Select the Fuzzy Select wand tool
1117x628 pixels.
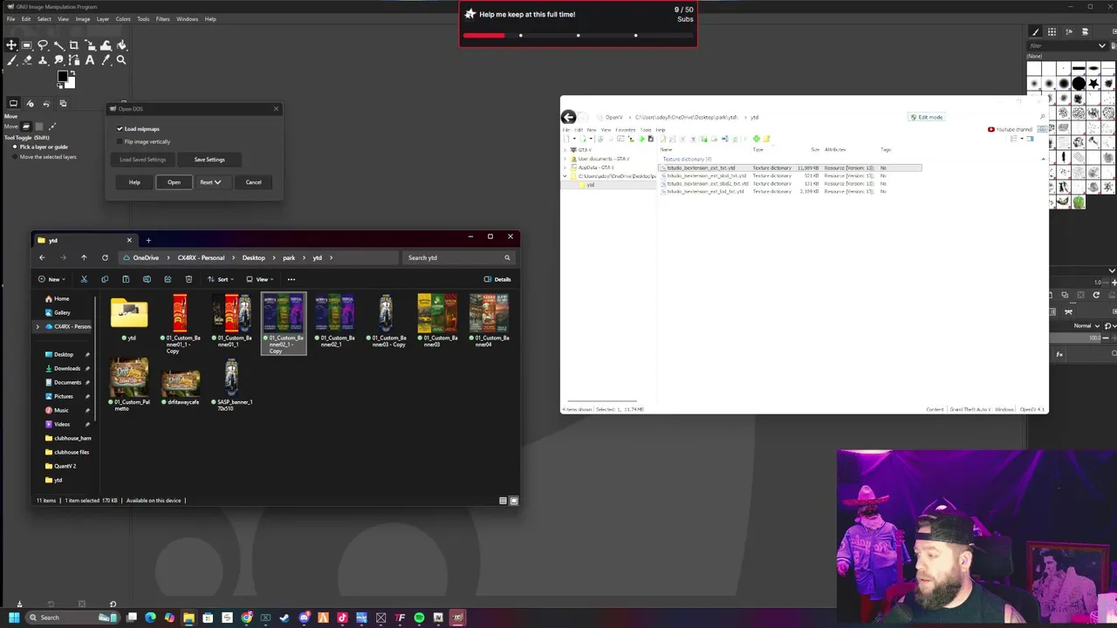(x=58, y=45)
